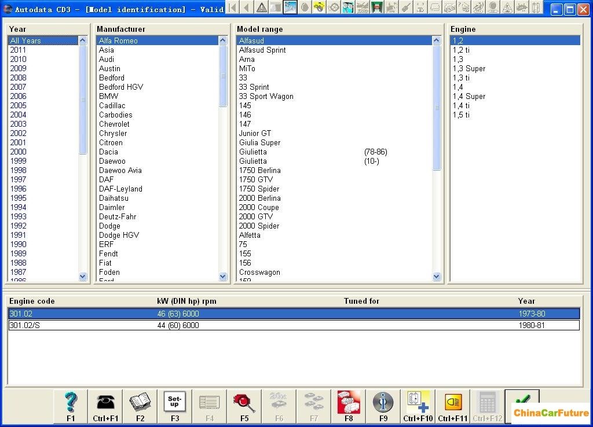
Task: Click the cyan service icon in the top toolbar
Action: click(348, 7)
